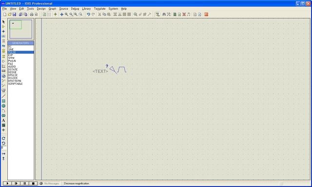Click the Cut scissors icon

click(x=99, y=14)
